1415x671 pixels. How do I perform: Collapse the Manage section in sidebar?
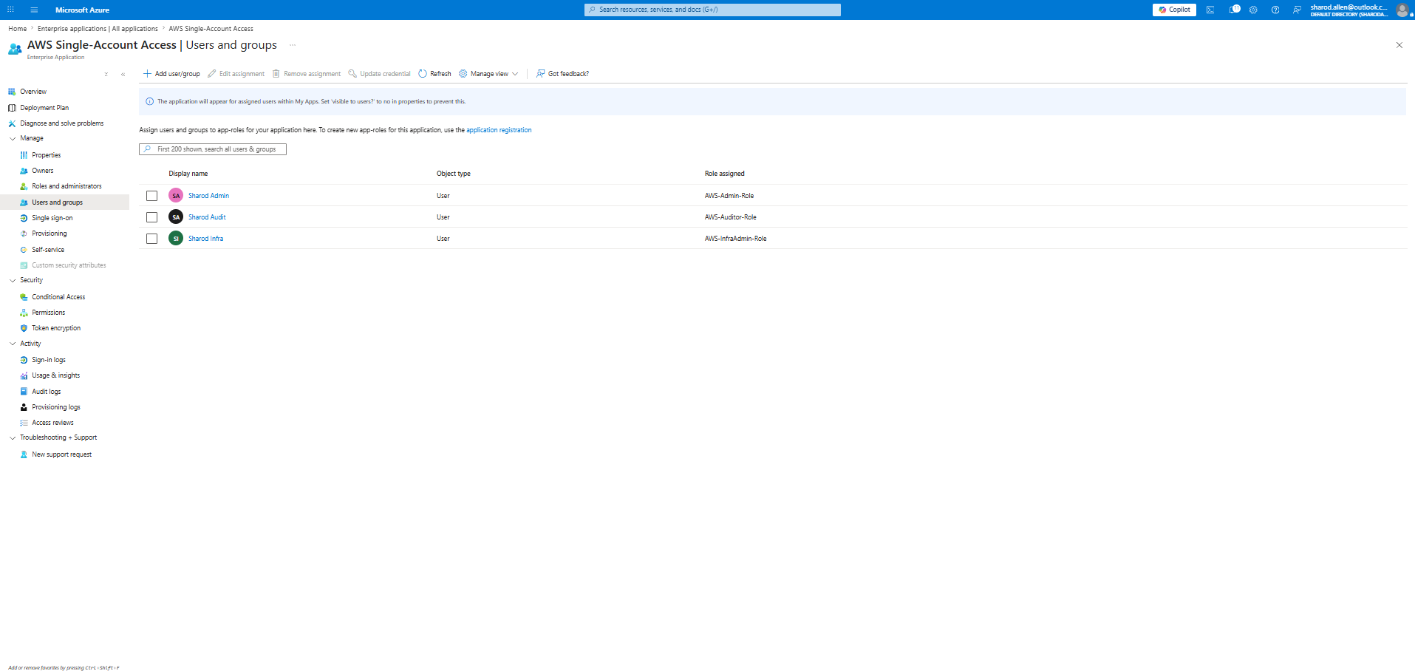13,138
